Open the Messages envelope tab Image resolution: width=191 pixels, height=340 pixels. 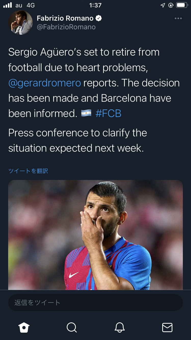167,327
